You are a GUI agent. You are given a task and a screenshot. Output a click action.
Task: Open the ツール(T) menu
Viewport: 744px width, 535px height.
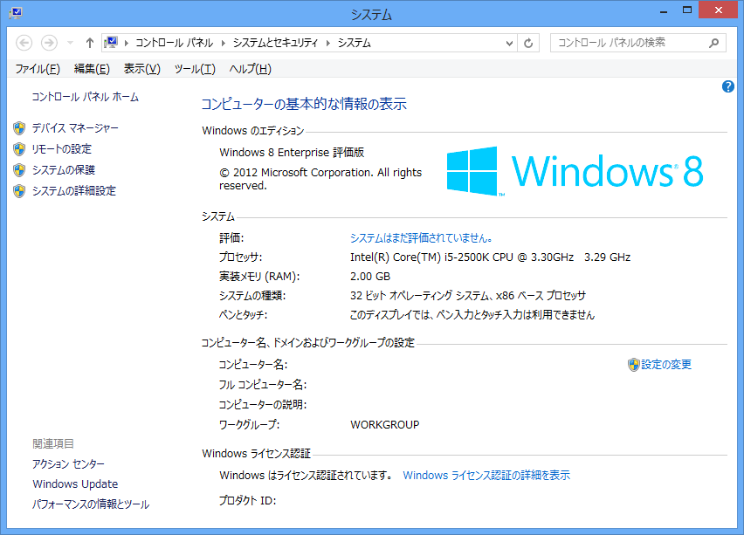pyautogui.click(x=195, y=69)
